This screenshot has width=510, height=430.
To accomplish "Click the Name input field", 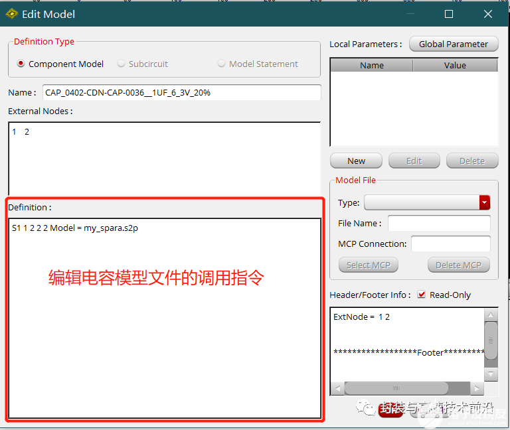I will coord(181,93).
